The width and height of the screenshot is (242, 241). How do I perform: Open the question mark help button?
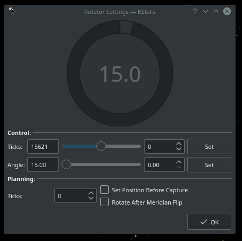[x=195, y=12]
